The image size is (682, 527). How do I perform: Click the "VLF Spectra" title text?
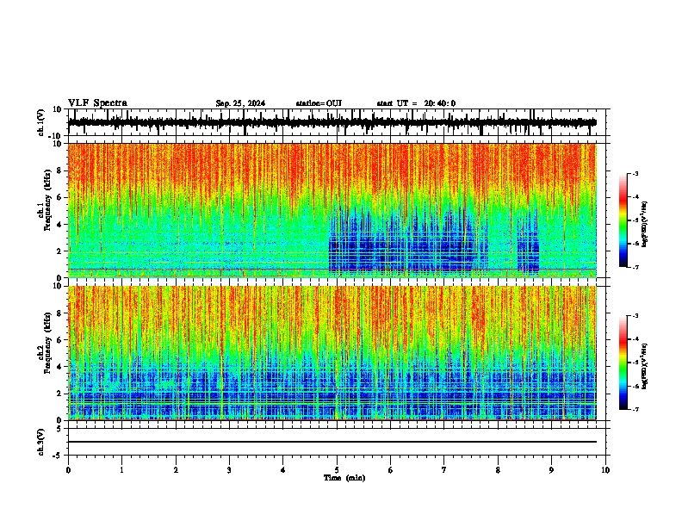click(x=97, y=102)
